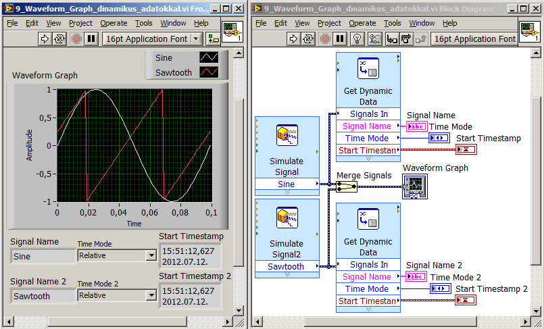The image size is (544, 329).
Task: Select the Simulate Signal2 Express VI icon
Action: (287, 218)
